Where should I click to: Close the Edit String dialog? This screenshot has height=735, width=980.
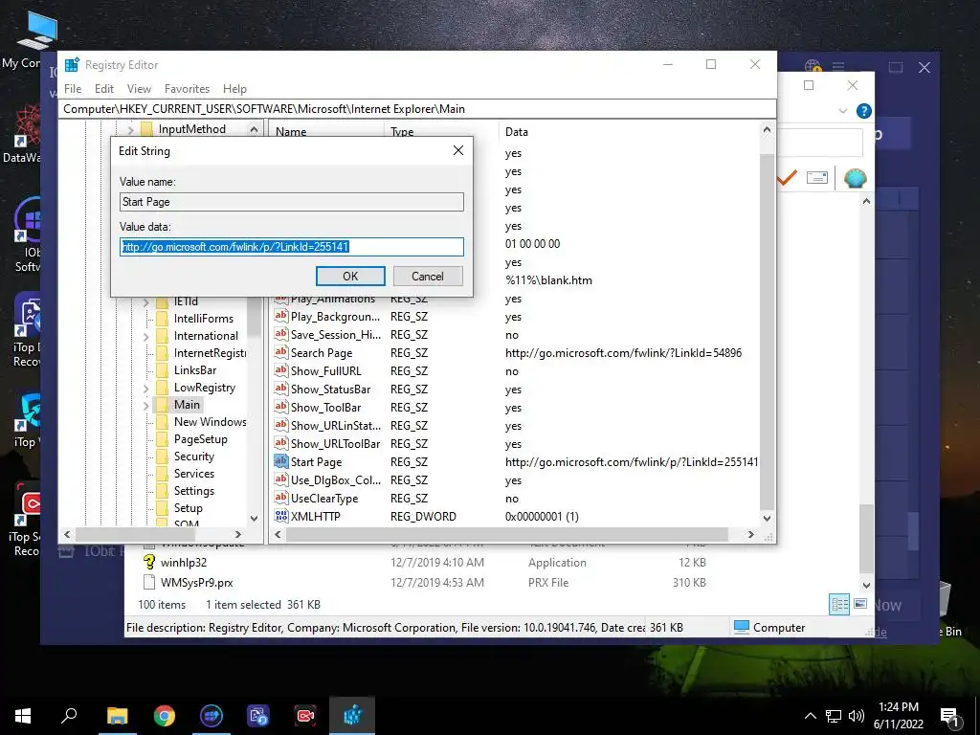458,150
